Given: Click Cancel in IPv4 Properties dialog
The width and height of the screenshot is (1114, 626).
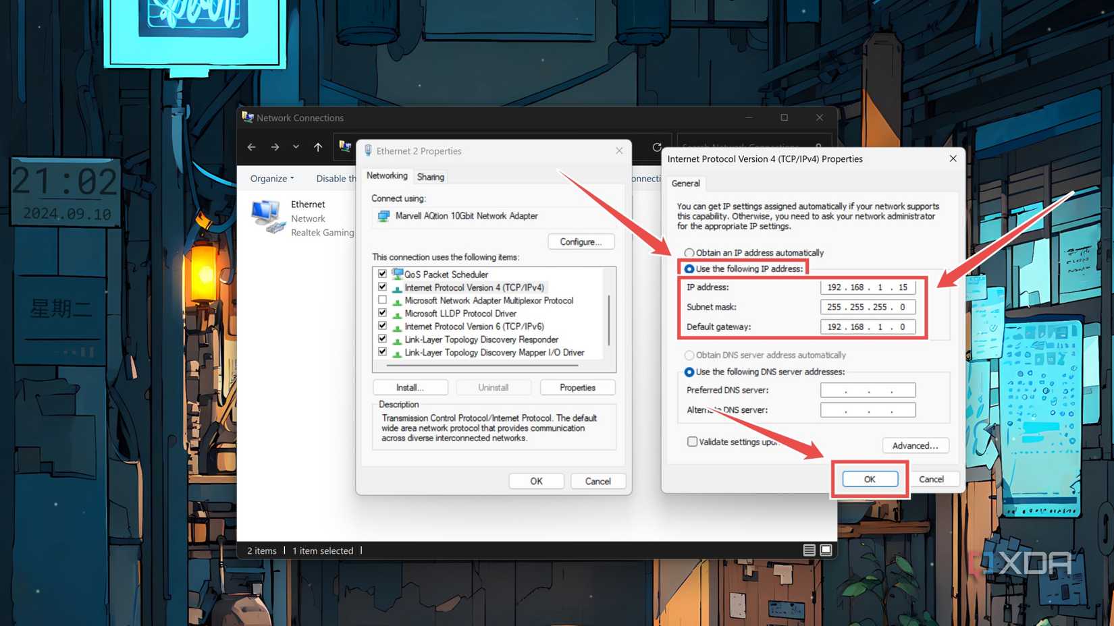Looking at the screenshot, I should (931, 479).
